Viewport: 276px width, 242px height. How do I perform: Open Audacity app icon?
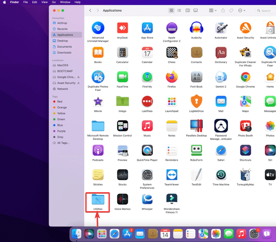[x=196, y=28]
